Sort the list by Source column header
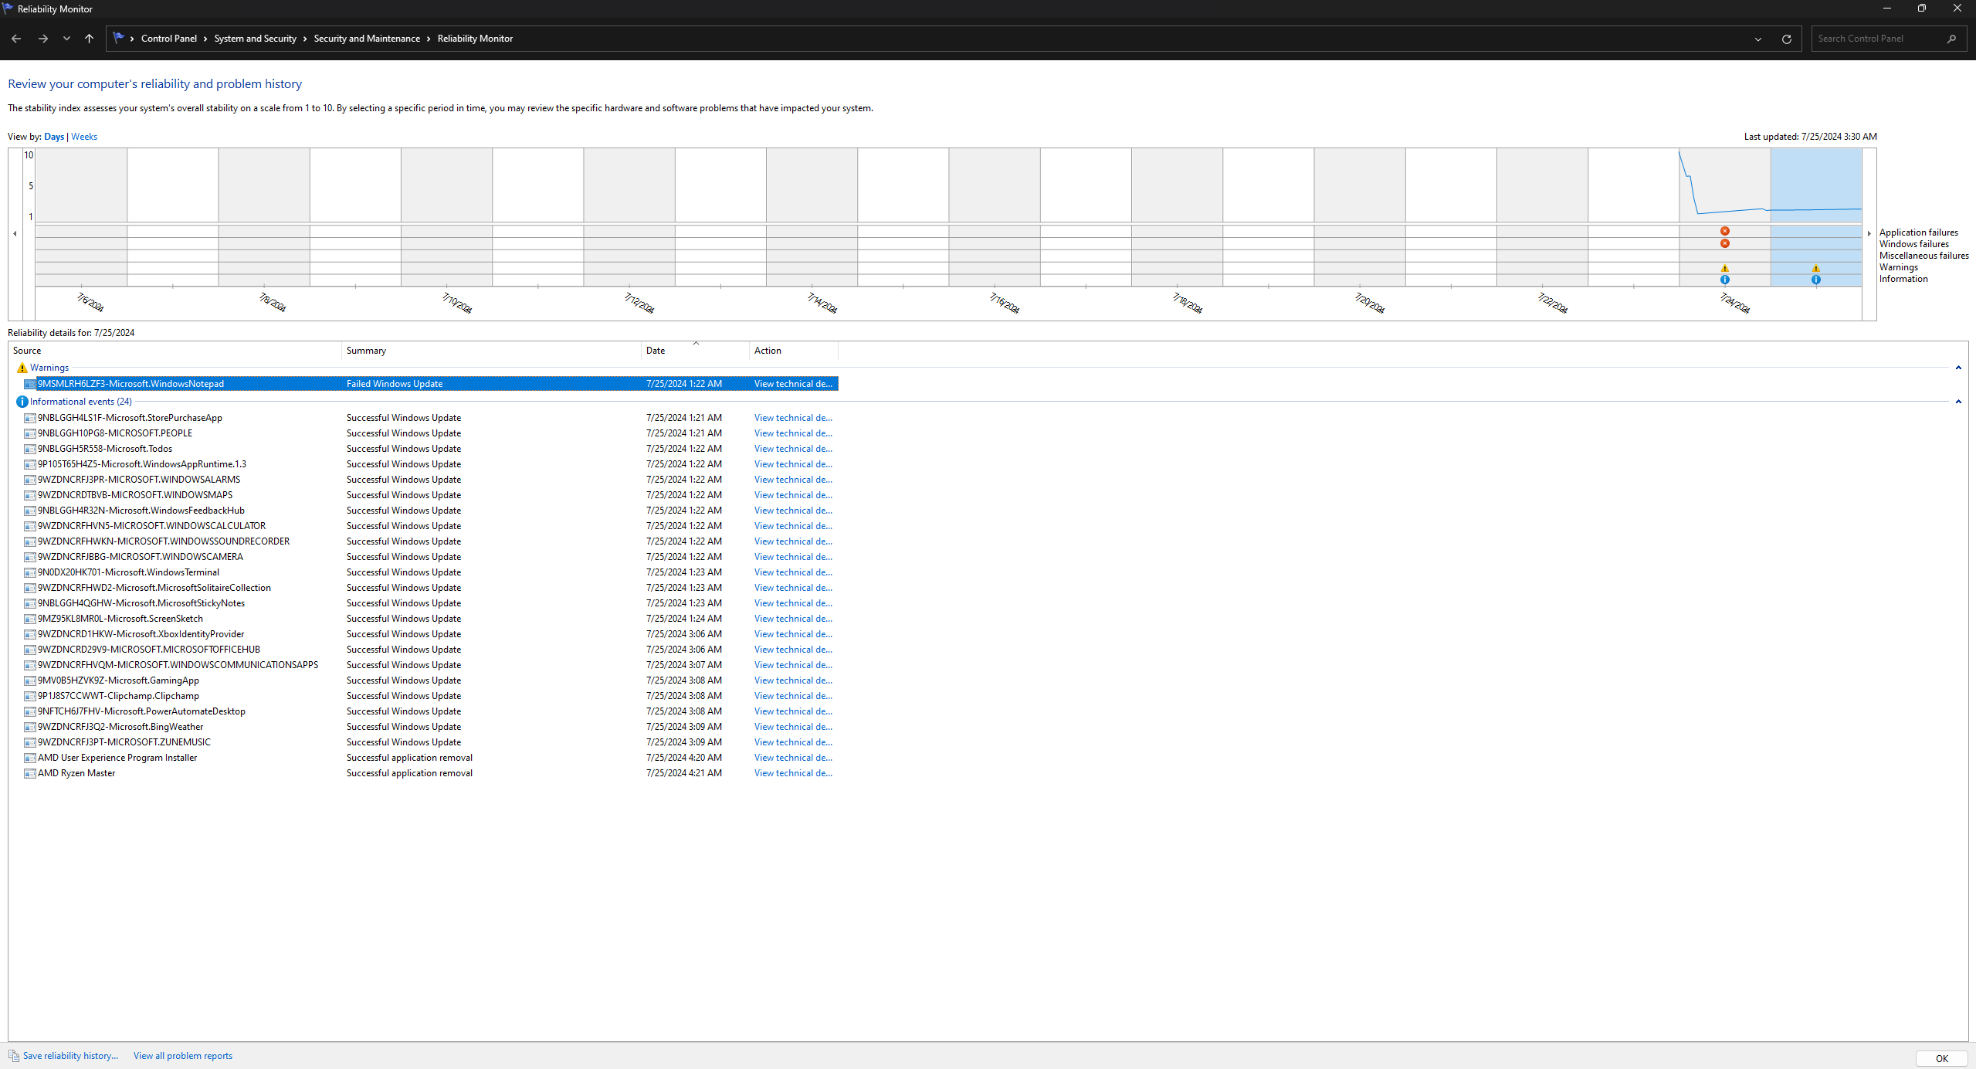This screenshot has width=1976, height=1069. coord(176,351)
